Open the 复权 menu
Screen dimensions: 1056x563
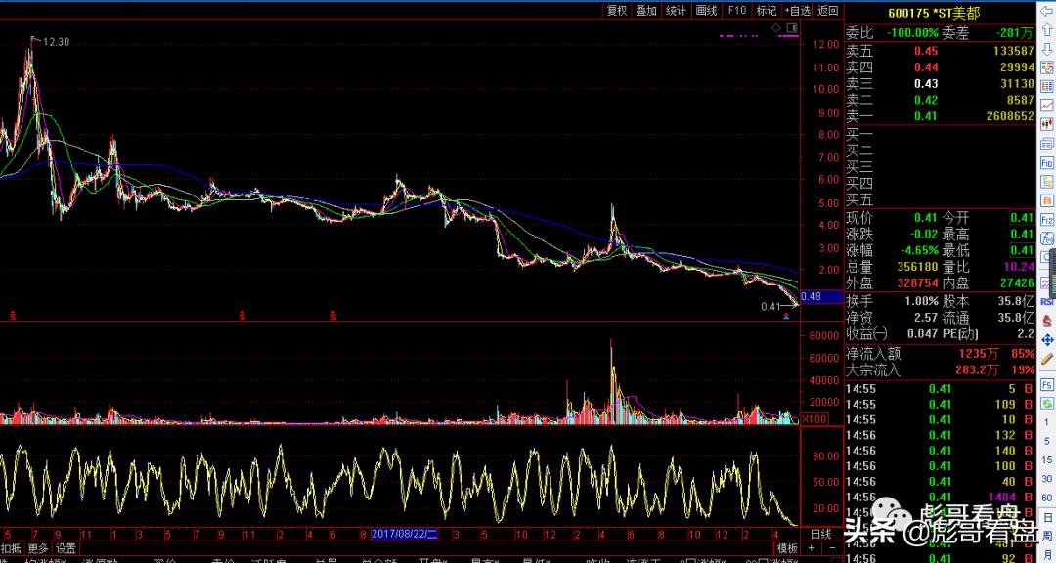(617, 10)
